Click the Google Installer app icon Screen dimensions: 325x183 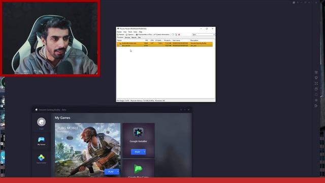(138, 132)
